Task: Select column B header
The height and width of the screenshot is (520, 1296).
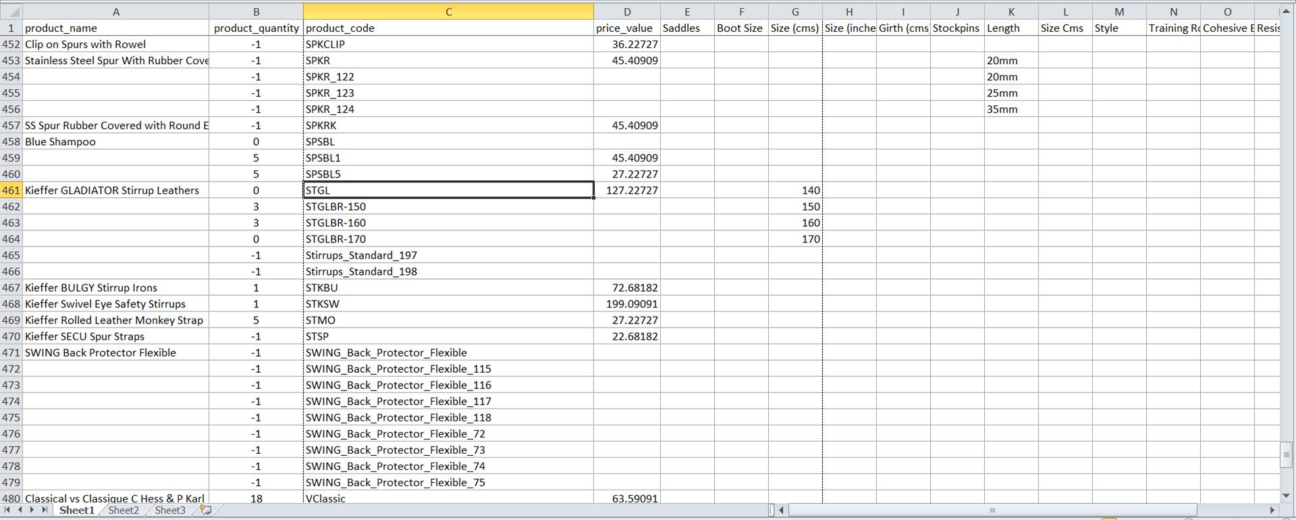Action: pyautogui.click(x=256, y=11)
